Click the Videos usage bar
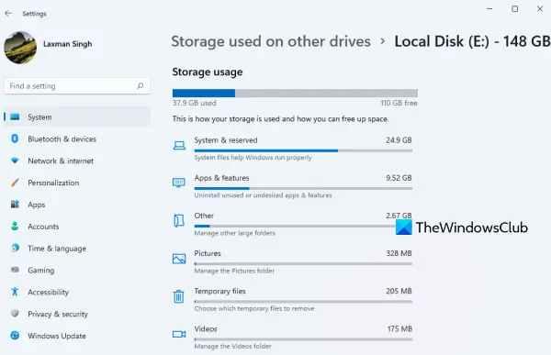Viewport: 551px width, 355px height. click(303, 339)
